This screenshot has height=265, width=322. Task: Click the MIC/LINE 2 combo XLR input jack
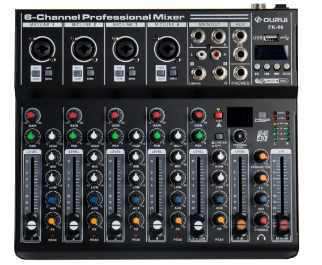click(84, 49)
